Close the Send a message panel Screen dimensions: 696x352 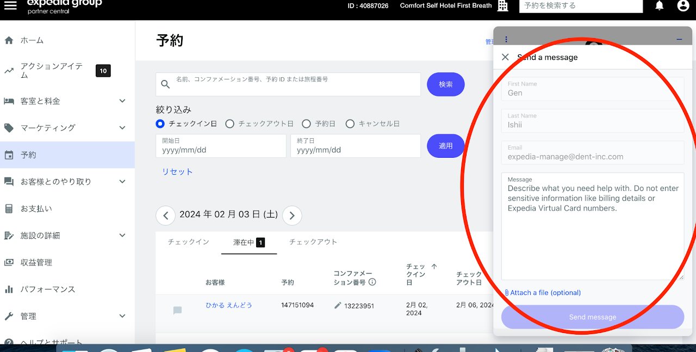(505, 57)
